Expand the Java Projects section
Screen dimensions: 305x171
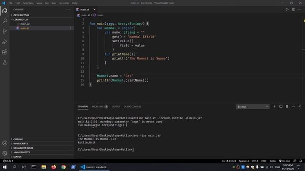42,152
